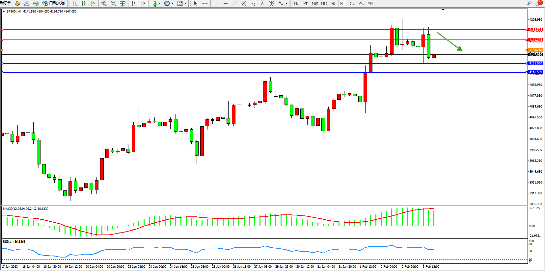Screen dimensions: 545x271
Task: Zoom in on the chart
Action: point(104,3)
